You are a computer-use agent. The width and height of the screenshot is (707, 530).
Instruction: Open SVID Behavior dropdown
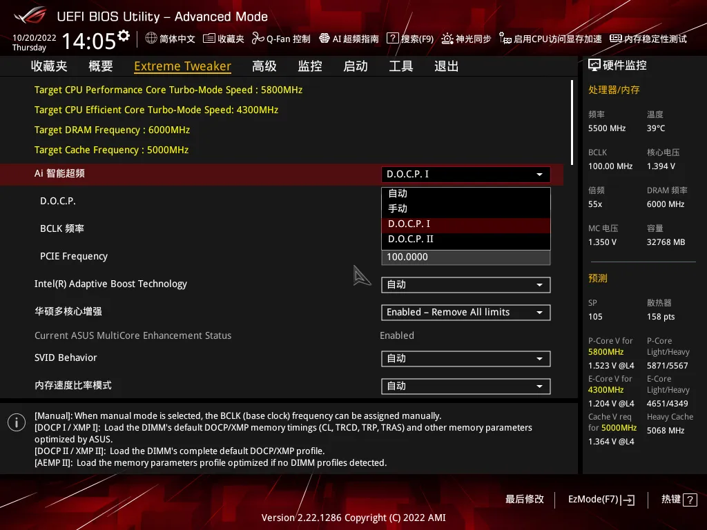[x=466, y=359]
